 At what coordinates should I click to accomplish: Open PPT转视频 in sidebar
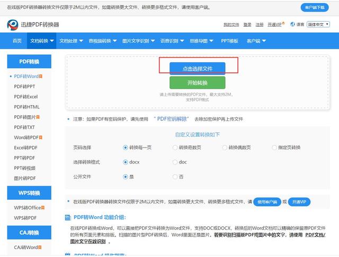[25, 168]
